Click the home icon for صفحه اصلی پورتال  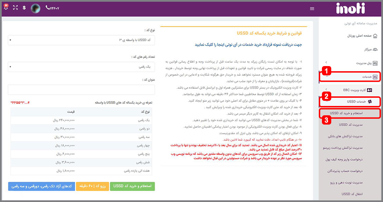tap(375, 36)
